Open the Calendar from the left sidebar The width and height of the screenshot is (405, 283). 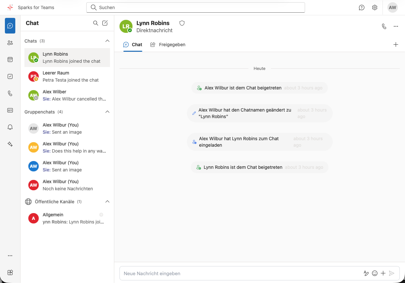[10, 59]
